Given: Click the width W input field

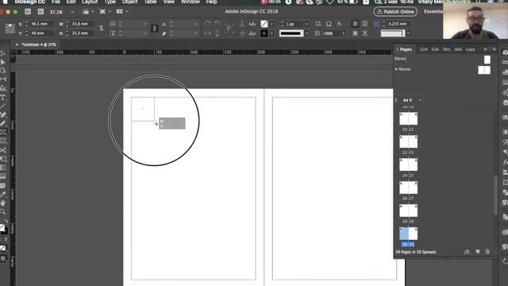Looking at the screenshot, I should pyautogui.click(x=82, y=24).
